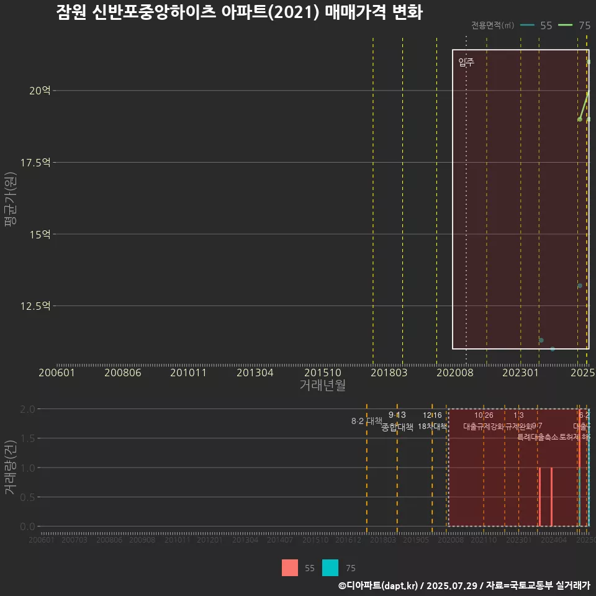Click 200806 on the price chart x-axis
Viewport: 596px width, 596px height.
tap(123, 372)
